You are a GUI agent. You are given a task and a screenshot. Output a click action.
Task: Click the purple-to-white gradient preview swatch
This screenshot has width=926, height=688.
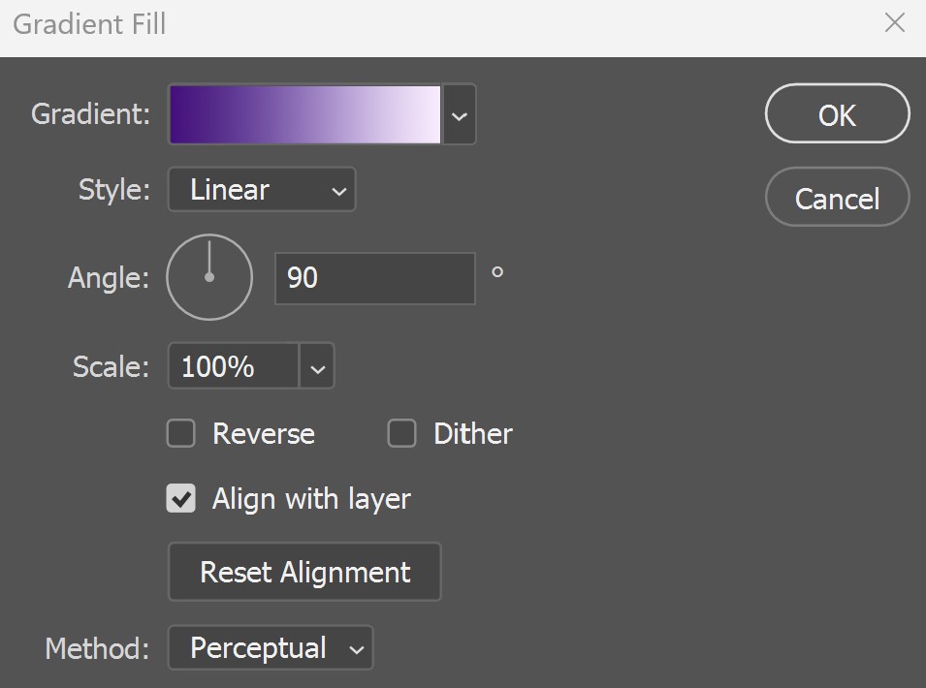(305, 114)
